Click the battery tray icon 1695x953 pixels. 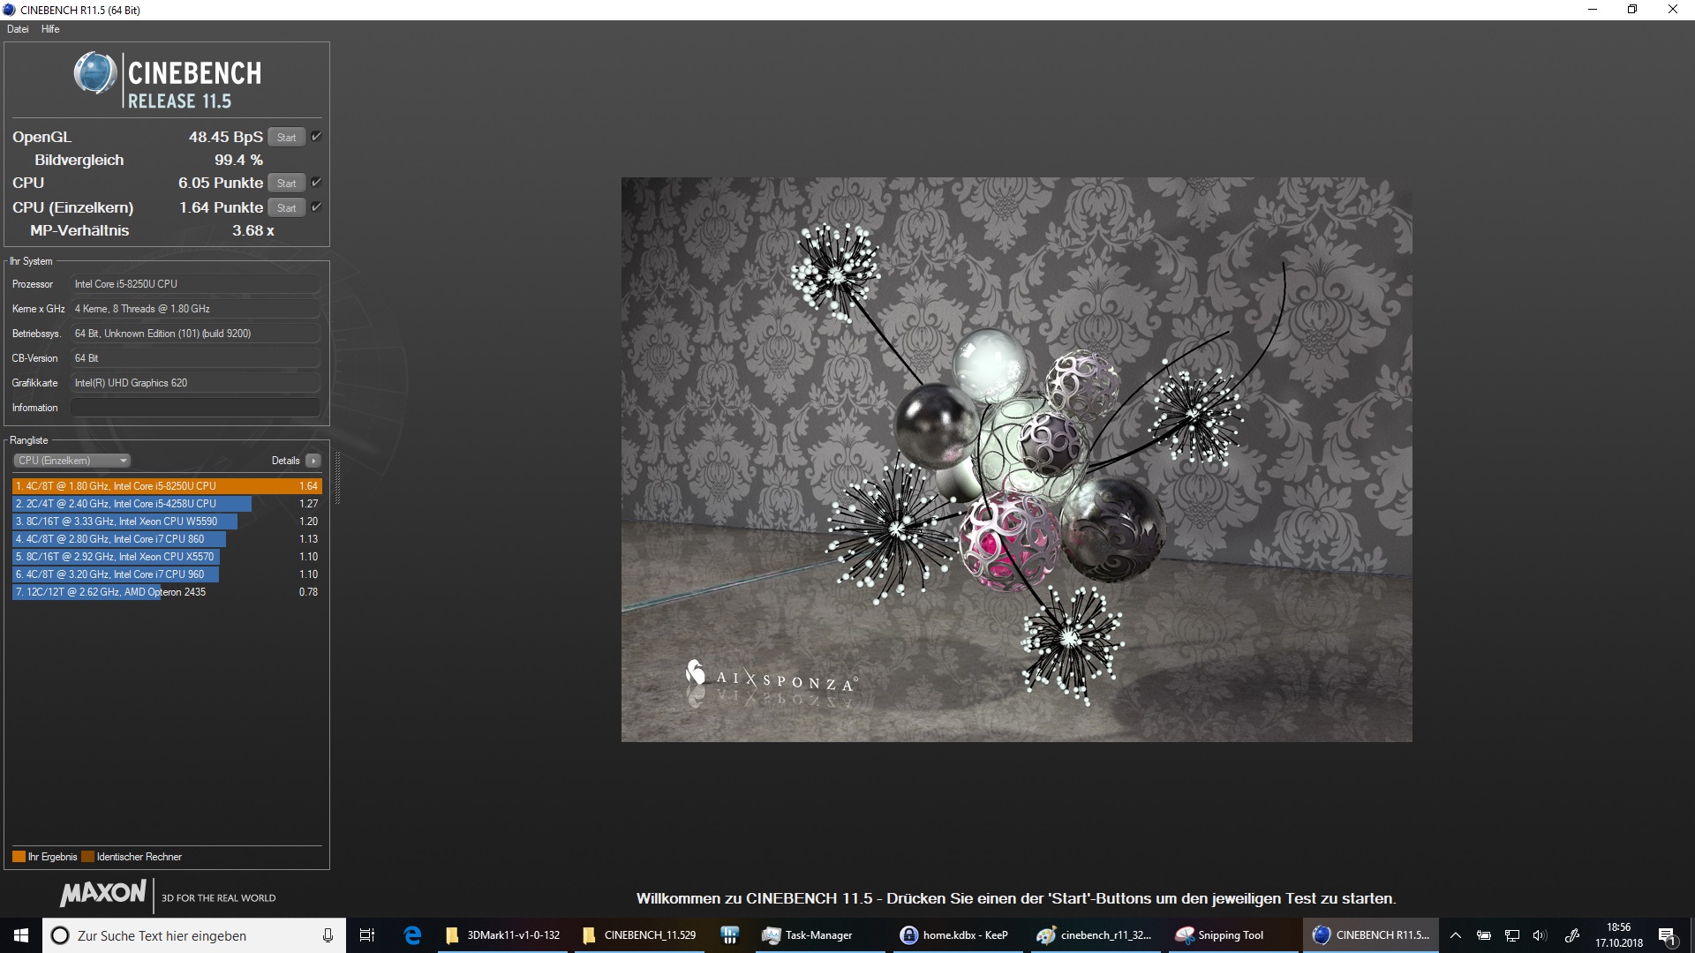(x=1484, y=935)
